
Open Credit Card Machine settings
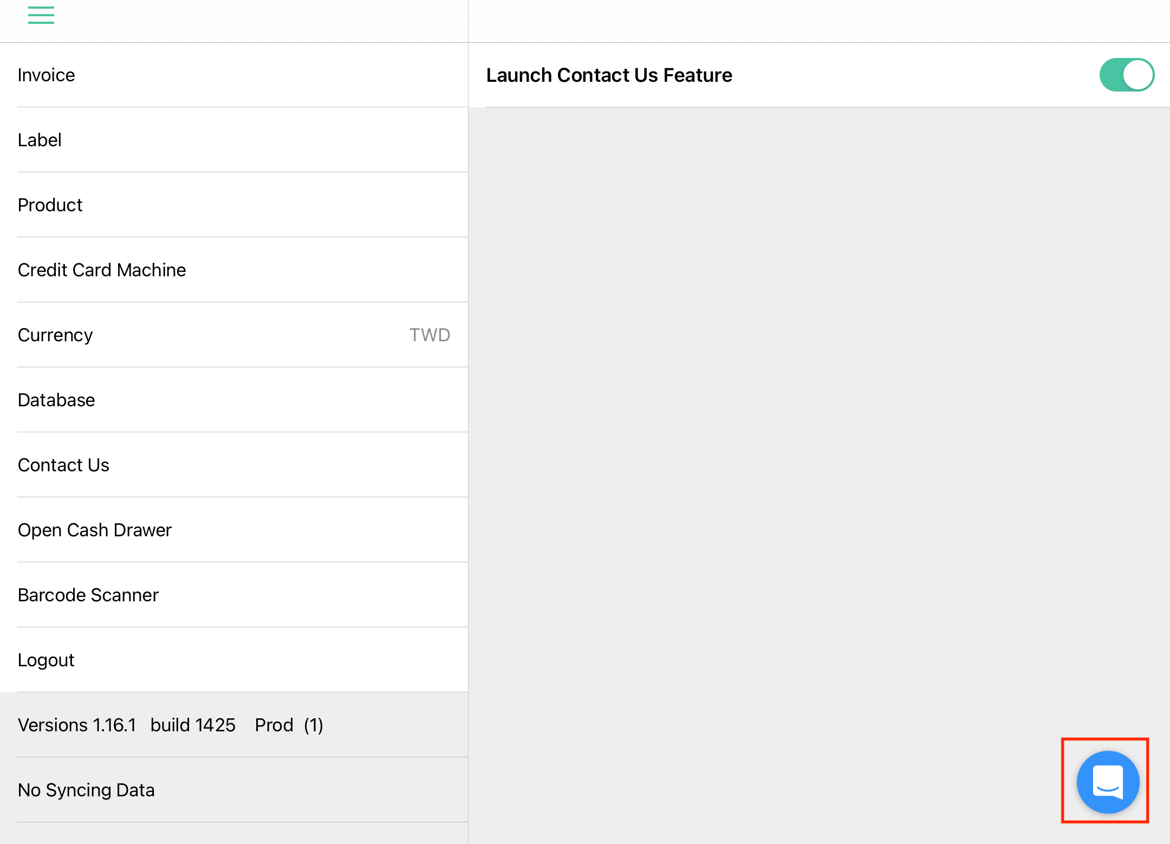pyautogui.click(x=234, y=270)
